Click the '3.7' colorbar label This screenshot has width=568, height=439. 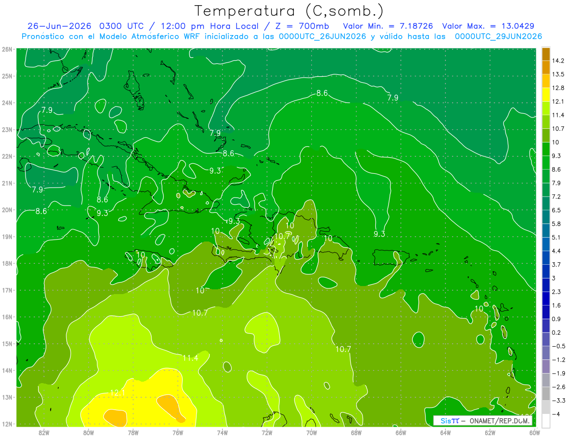[557, 264]
